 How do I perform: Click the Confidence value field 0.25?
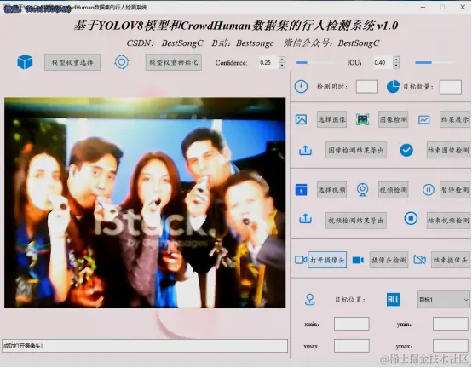(x=268, y=62)
